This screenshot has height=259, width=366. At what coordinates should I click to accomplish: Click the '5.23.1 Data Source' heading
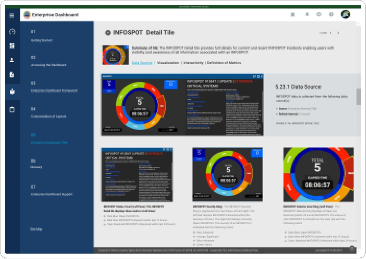pos(298,87)
